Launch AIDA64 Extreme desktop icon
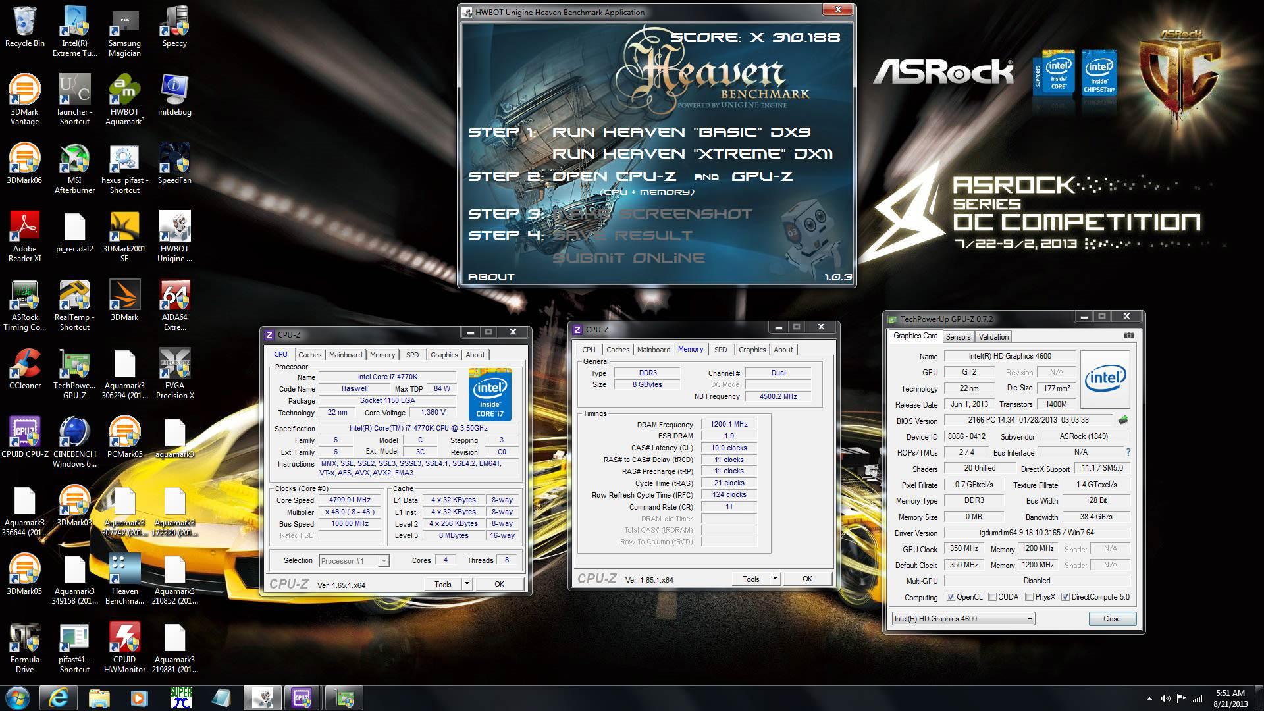This screenshot has height=711, width=1264. click(x=174, y=305)
